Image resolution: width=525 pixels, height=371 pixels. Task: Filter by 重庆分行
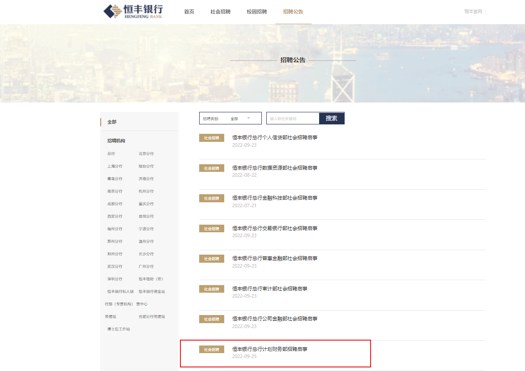(146, 204)
